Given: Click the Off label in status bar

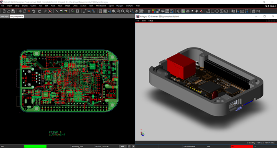Looking at the screenshot, I should [x=209, y=146].
